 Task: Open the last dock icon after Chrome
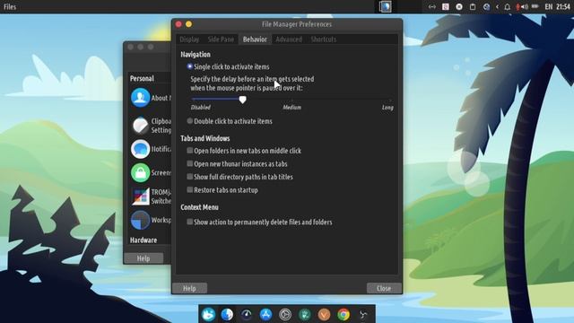click(362, 314)
